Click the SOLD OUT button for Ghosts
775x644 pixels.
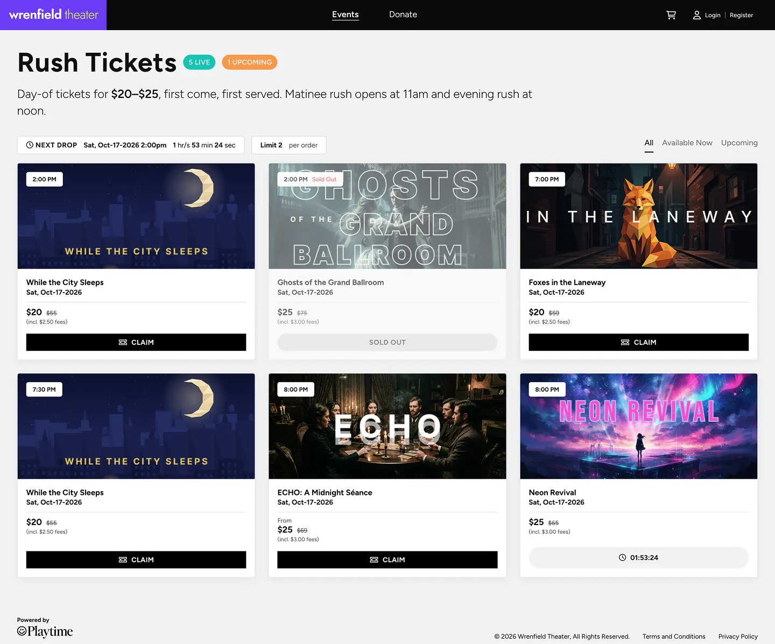[x=387, y=342]
